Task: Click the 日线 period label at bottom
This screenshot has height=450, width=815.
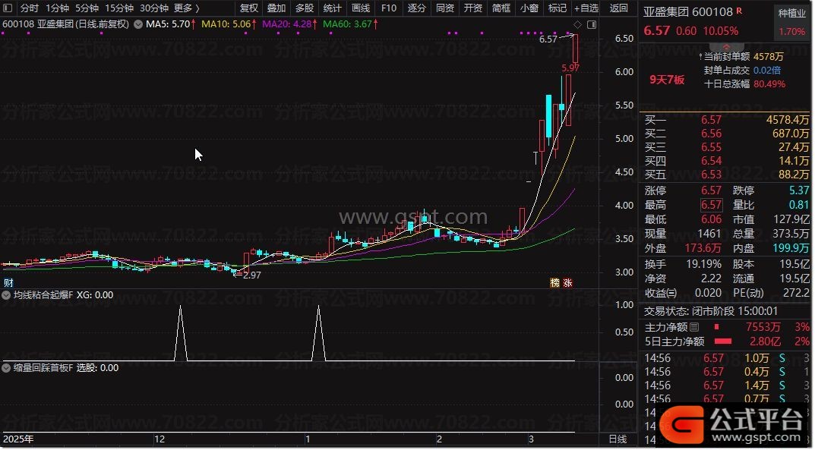Action: [618, 439]
